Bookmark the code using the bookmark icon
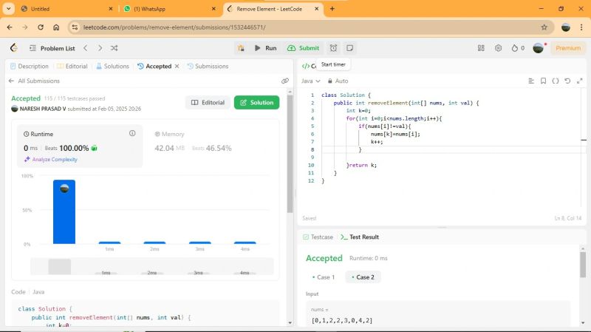This screenshot has width=591, height=332. pos(544,81)
